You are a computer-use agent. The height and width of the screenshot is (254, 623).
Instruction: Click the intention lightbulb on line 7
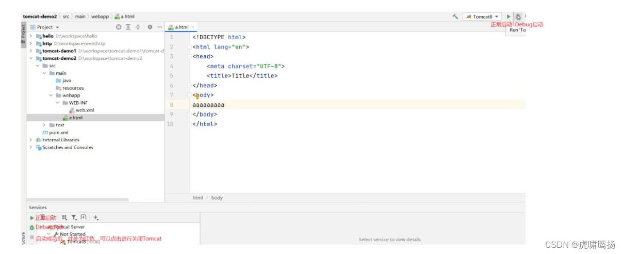(197, 96)
